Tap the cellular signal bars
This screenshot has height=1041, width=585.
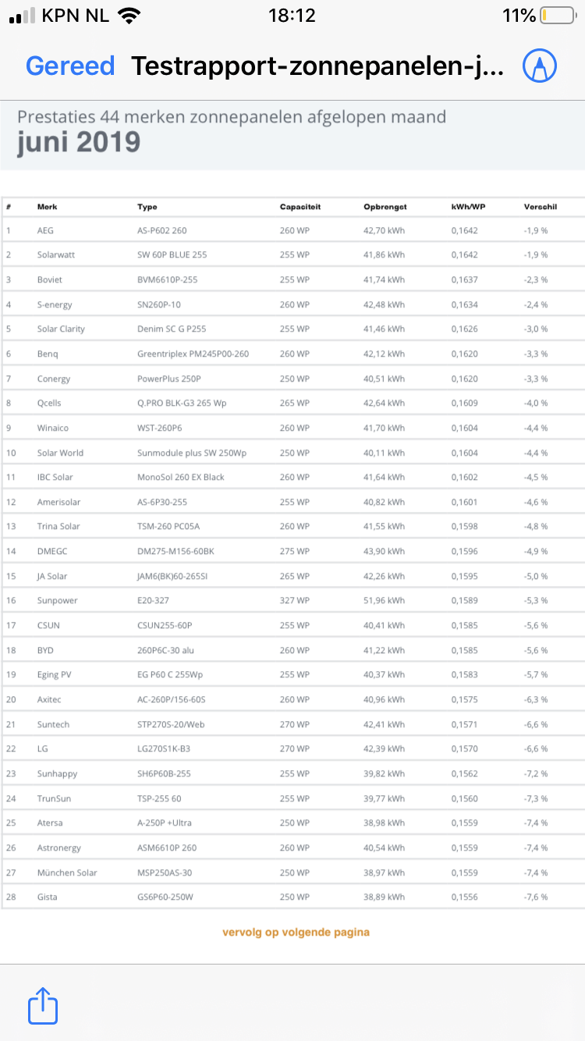coord(22,16)
